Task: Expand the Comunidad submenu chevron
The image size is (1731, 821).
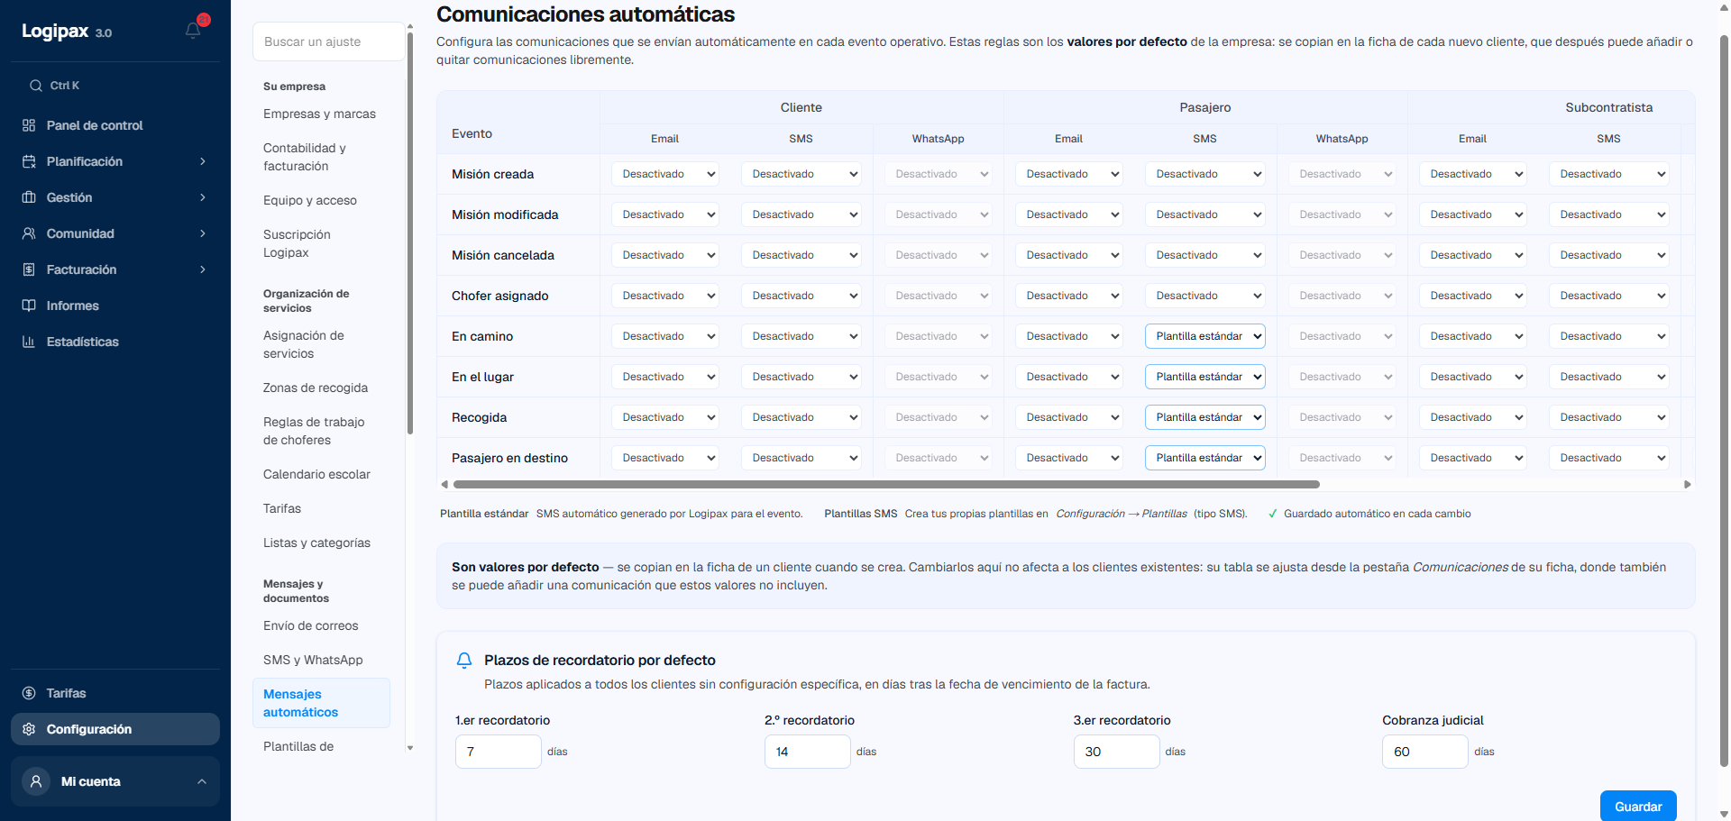Action: pyautogui.click(x=203, y=233)
